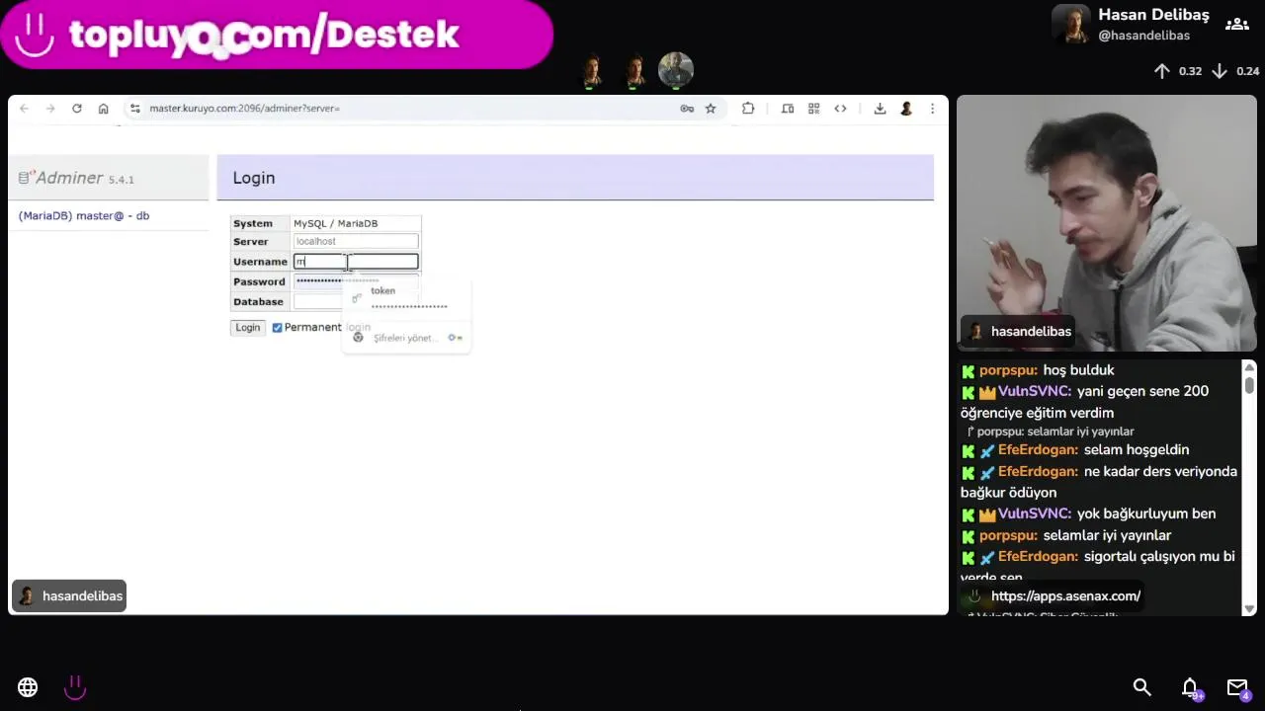1265x711 pixels.
Task: Open the Hasan Delibaş profile header
Action: tap(1131, 24)
